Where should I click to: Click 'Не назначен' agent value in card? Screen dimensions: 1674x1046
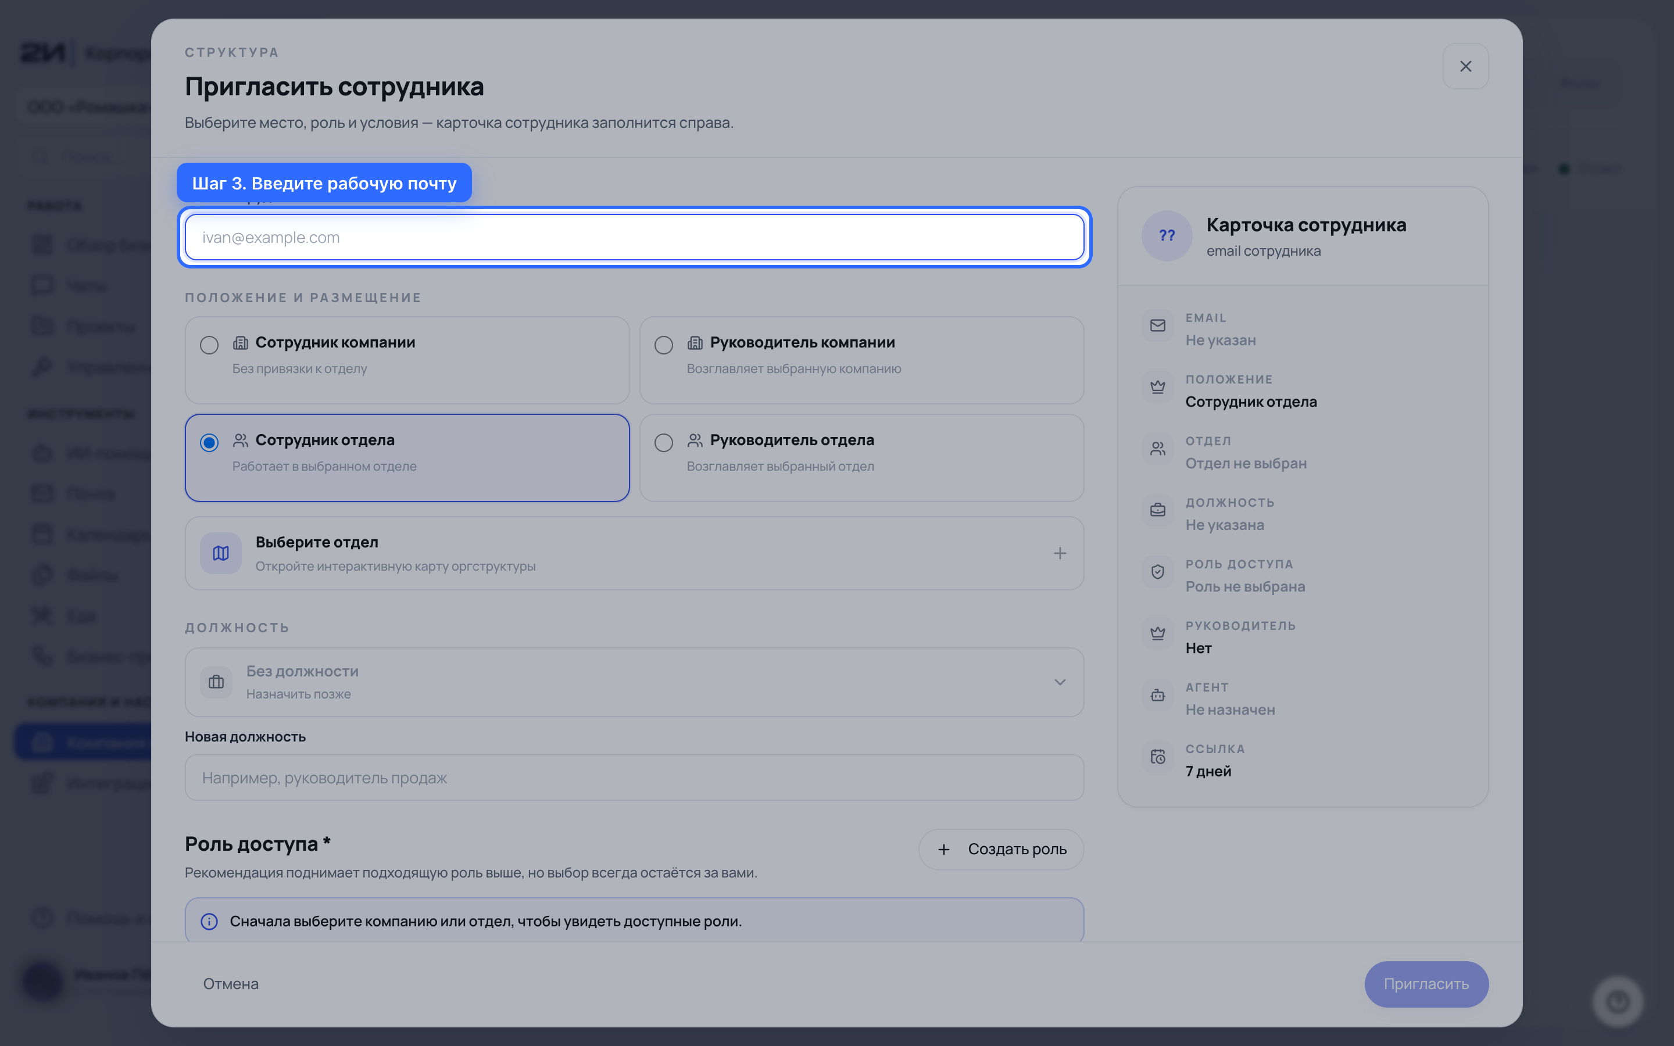click(1230, 710)
